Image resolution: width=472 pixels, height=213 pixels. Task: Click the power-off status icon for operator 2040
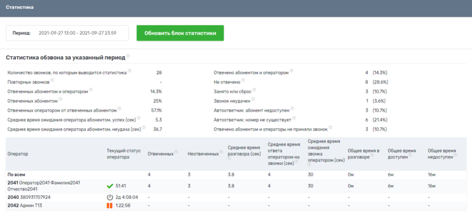[x=110, y=197]
